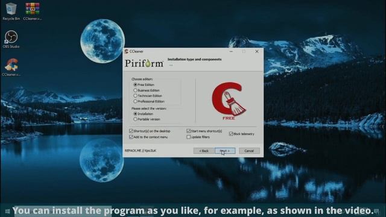Click the REPACK.ME // KpoJIuK text
This screenshot has width=386, height=217.
(141, 151)
